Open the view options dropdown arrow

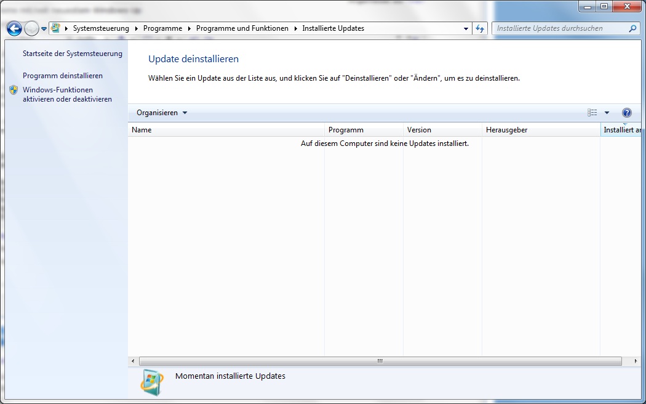pos(607,113)
